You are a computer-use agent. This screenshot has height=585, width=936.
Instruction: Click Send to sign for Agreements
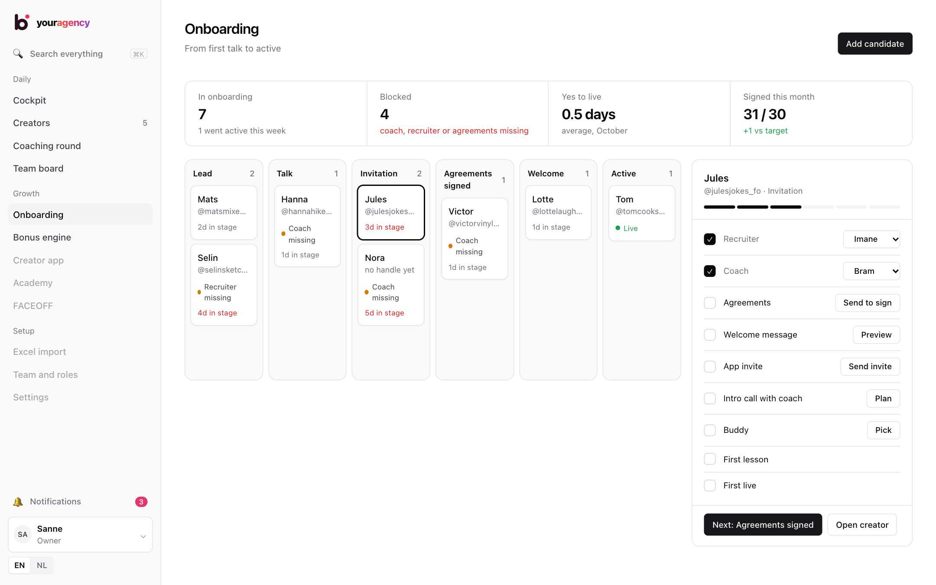tap(868, 303)
